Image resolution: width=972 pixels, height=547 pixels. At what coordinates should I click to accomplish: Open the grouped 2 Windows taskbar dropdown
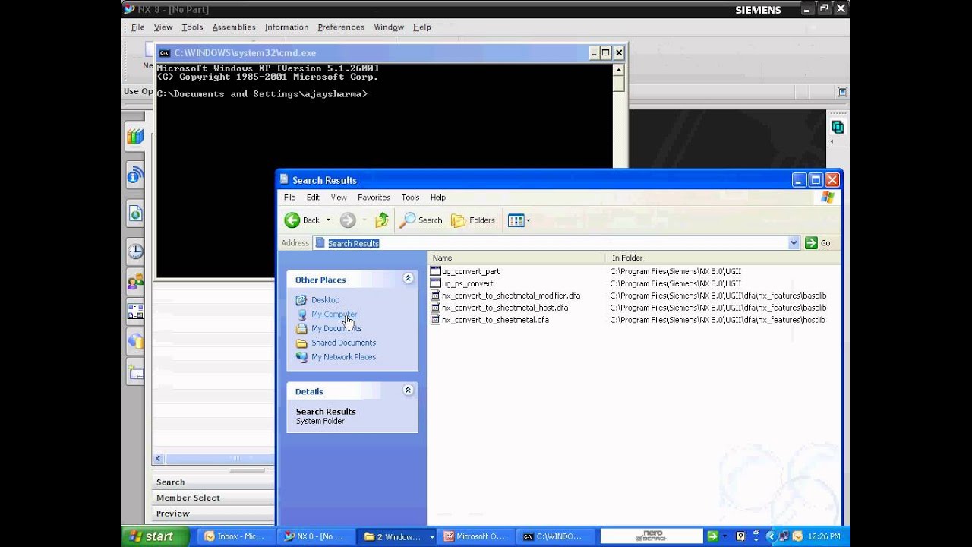[432, 536]
